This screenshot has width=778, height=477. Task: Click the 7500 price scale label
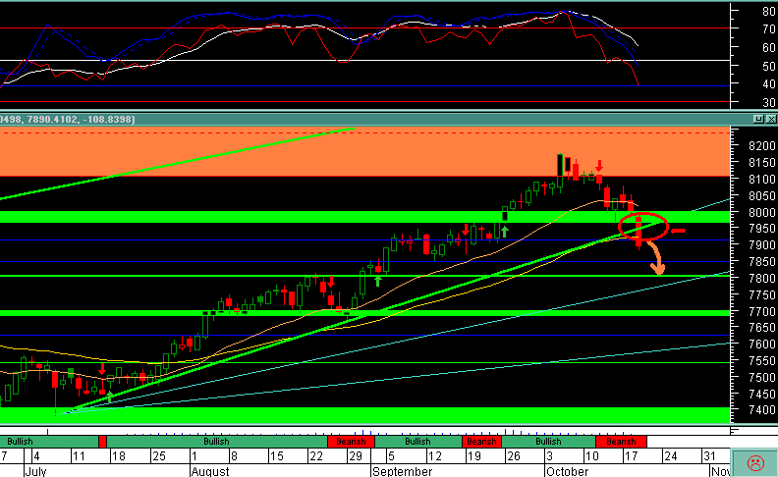[x=761, y=377]
